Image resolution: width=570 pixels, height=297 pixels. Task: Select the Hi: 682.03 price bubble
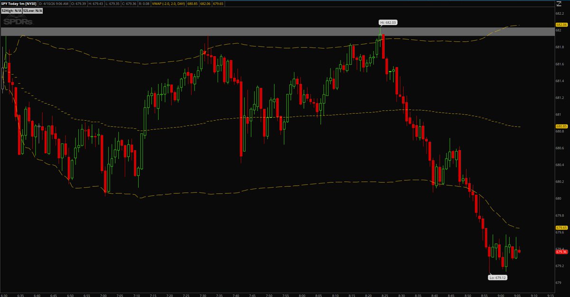tap(387, 22)
